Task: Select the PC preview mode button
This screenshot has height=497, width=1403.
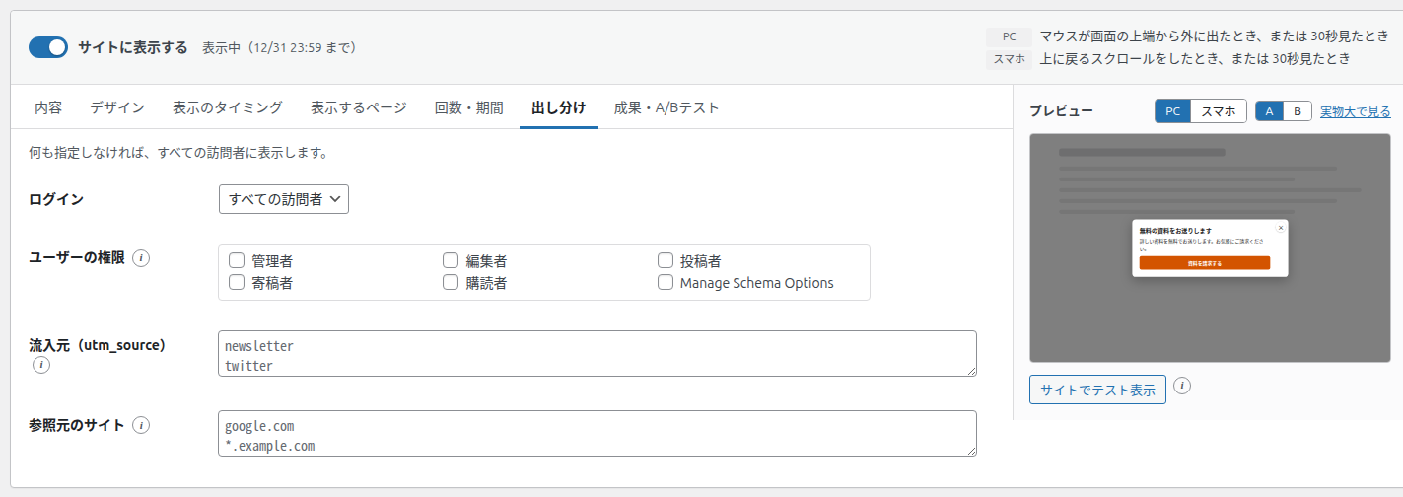Action: click(x=1173, y=111)
